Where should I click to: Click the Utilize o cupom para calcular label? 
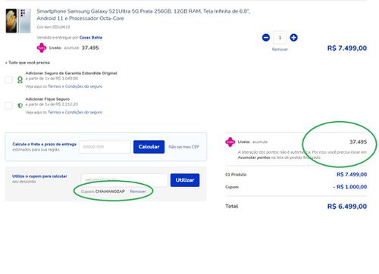pos(39,176)
